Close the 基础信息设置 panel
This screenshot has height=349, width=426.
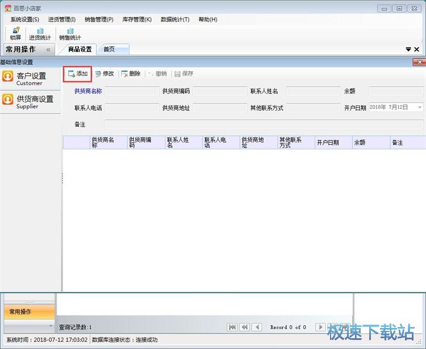click(419, 62)
